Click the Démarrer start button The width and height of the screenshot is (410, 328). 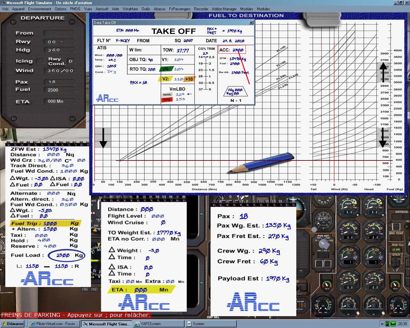point(12,324)
